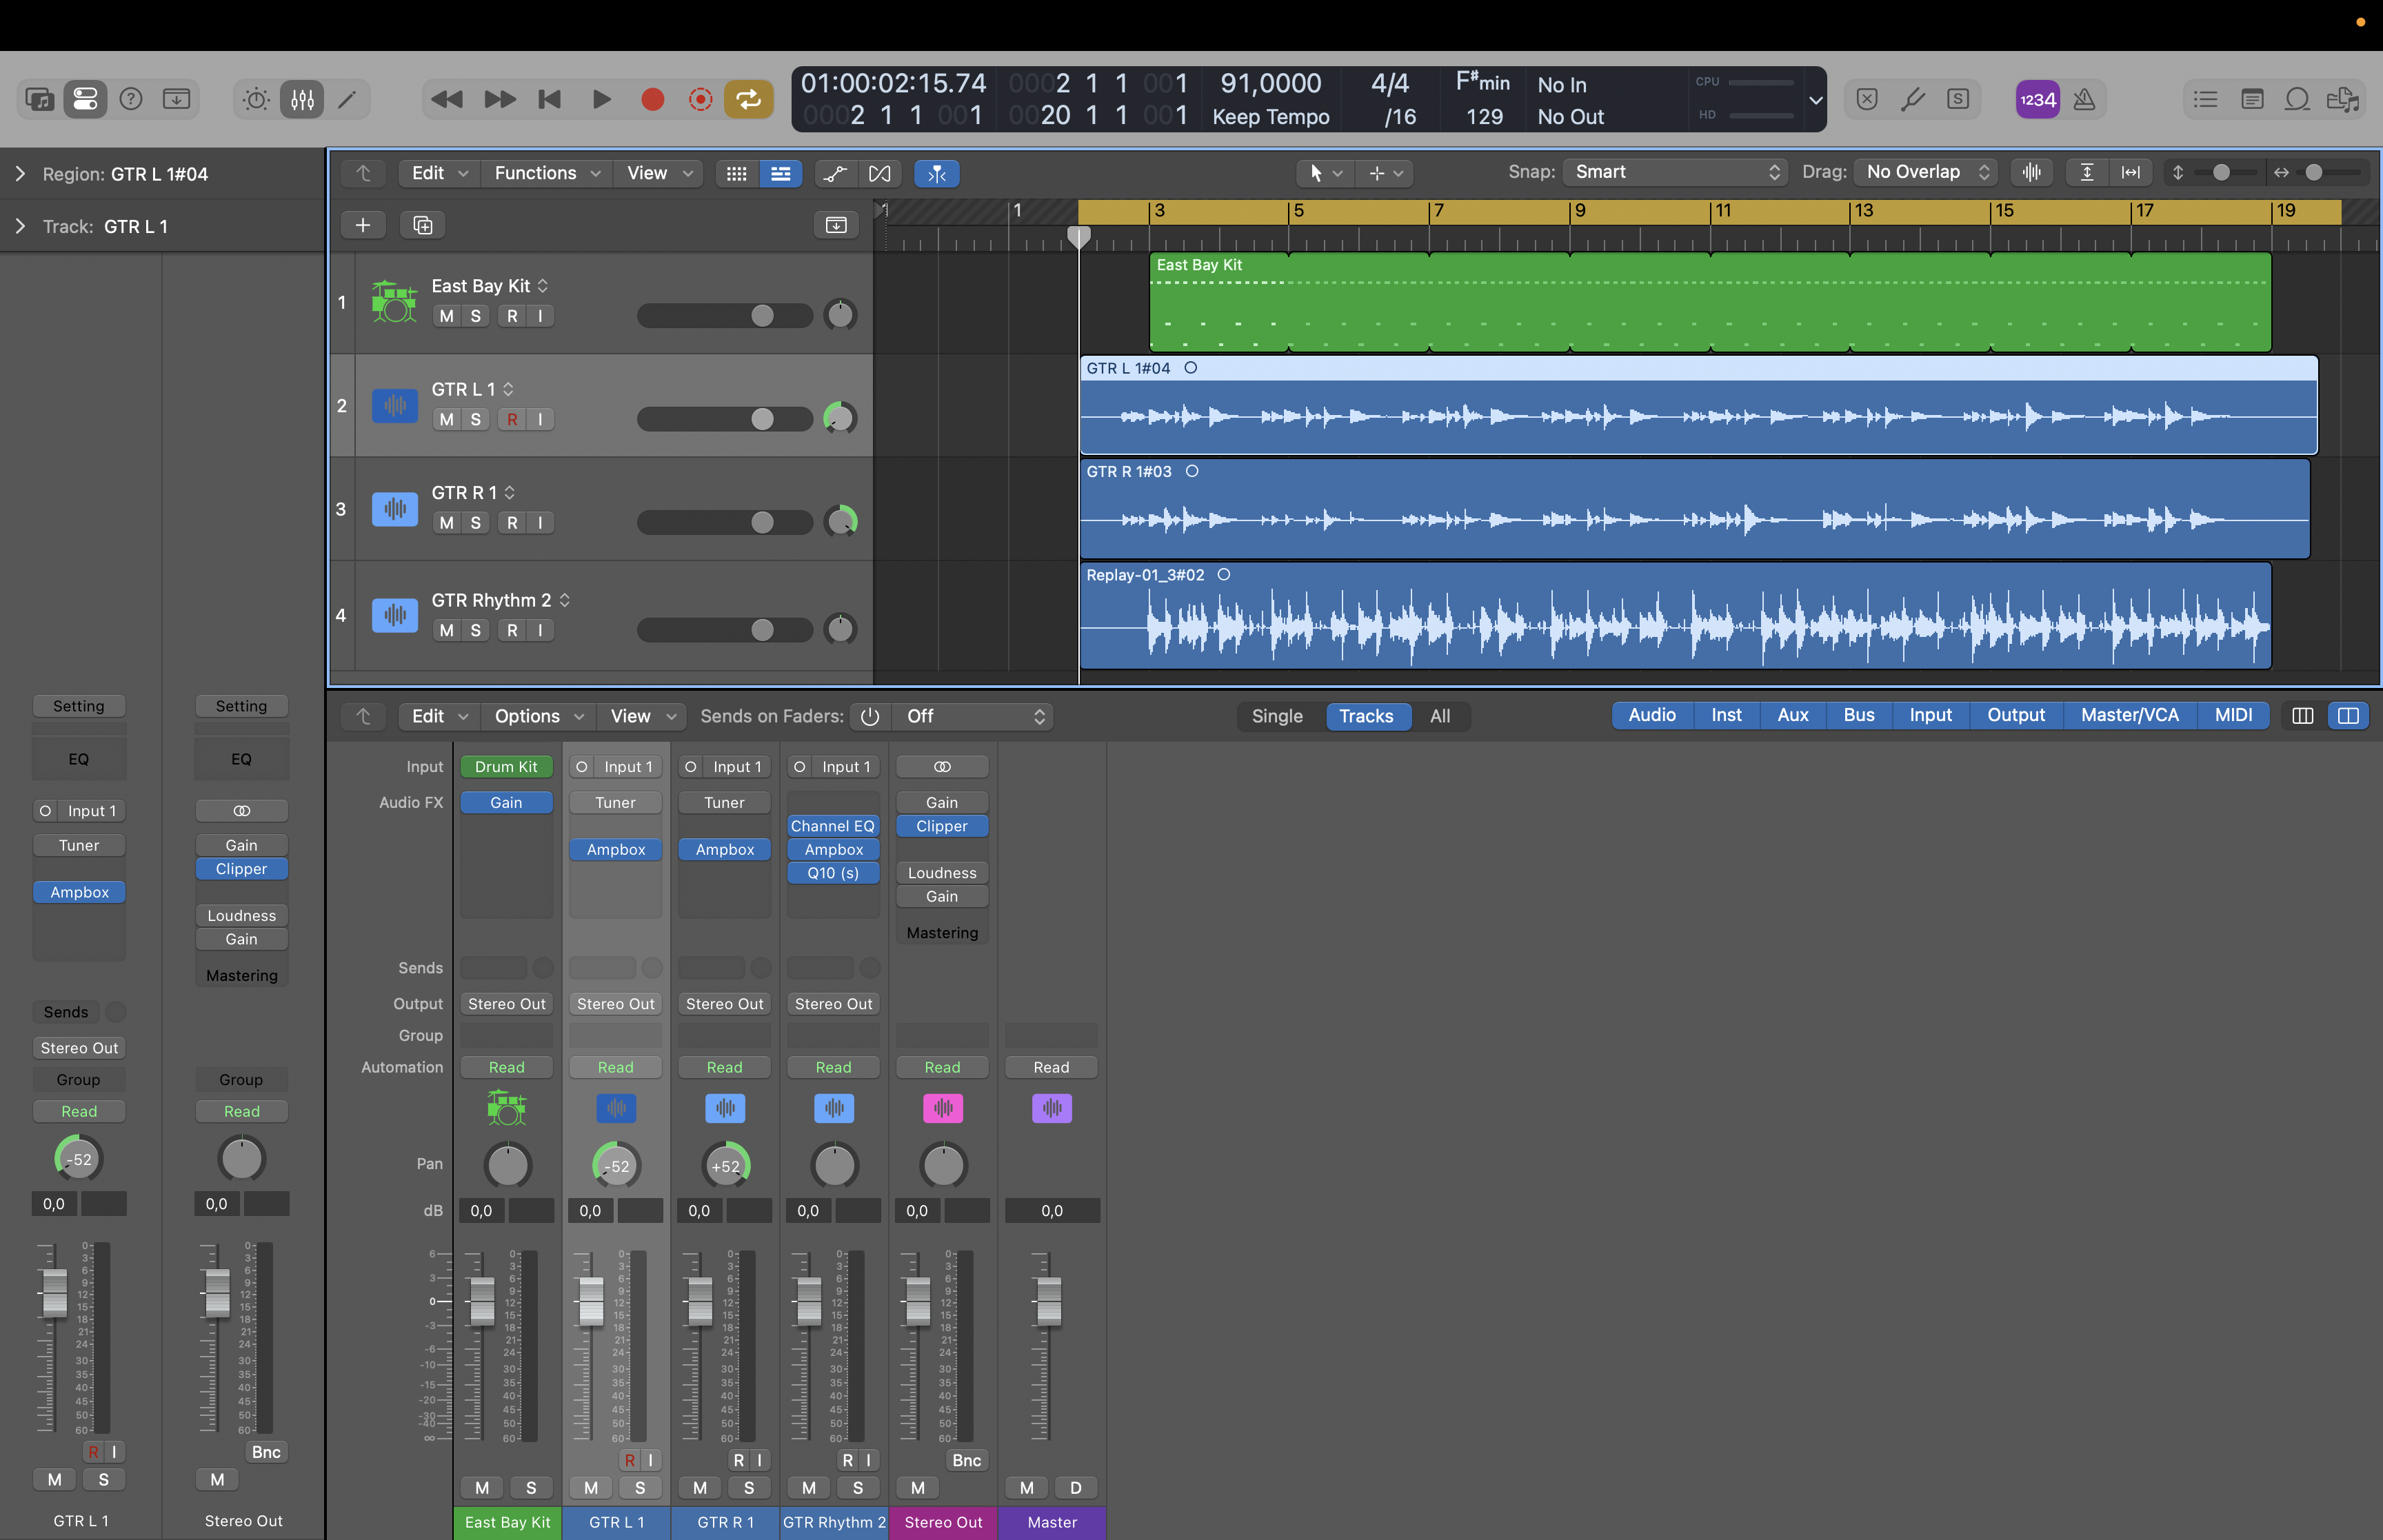Click the Bnc button on Stereo Out strip
The image size is (2383, 1540).
pyautogui.click(x=965, y=1460)
